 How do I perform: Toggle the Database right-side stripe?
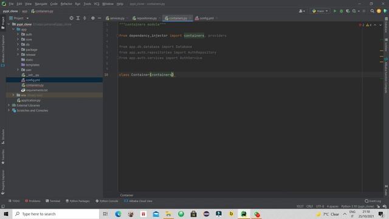click(x=387, y=25)
